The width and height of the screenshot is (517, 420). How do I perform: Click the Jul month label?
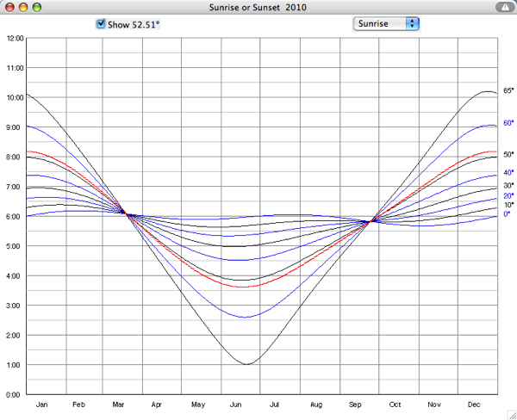pos(274,405)
